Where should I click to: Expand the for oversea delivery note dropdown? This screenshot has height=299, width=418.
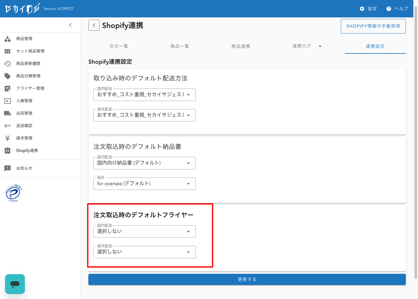pyautogui.click(x=144, y=184)
